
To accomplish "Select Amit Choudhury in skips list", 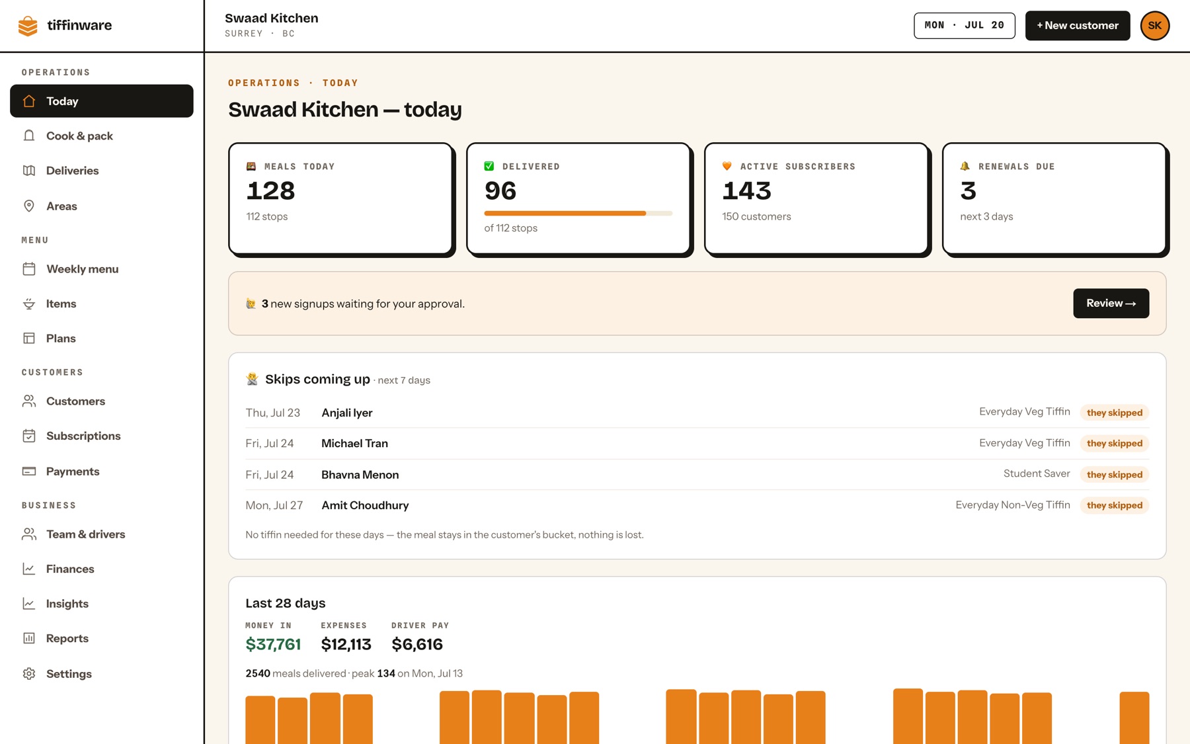I will (x=366, y=505).
